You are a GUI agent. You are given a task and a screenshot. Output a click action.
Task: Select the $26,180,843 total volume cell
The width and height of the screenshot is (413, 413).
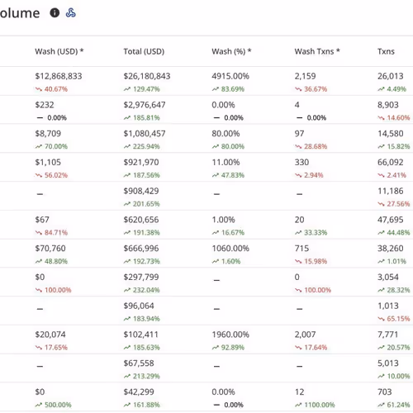pos(147,76)
